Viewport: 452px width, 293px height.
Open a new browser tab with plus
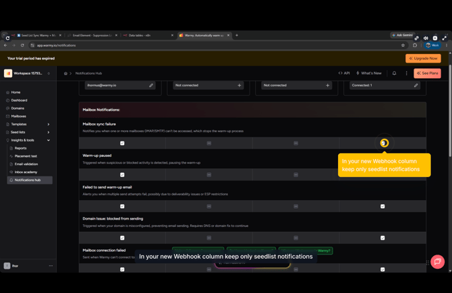click(x=237, y=35)
